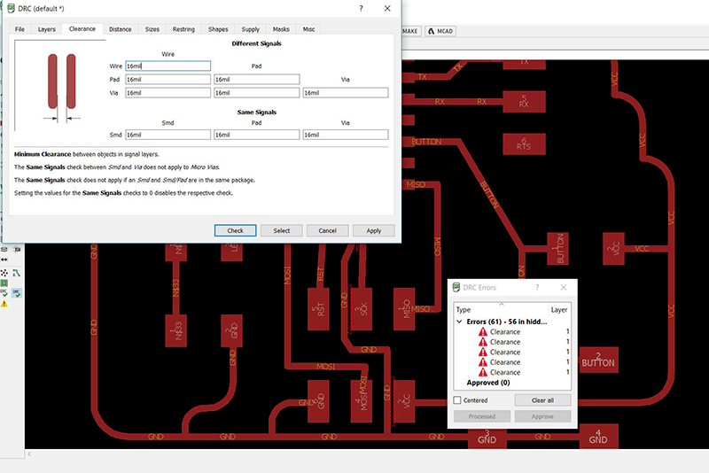This screenshot has height=473, width=709.
Task: Open the Errors warning triangle tool
Action: point(4,304)
